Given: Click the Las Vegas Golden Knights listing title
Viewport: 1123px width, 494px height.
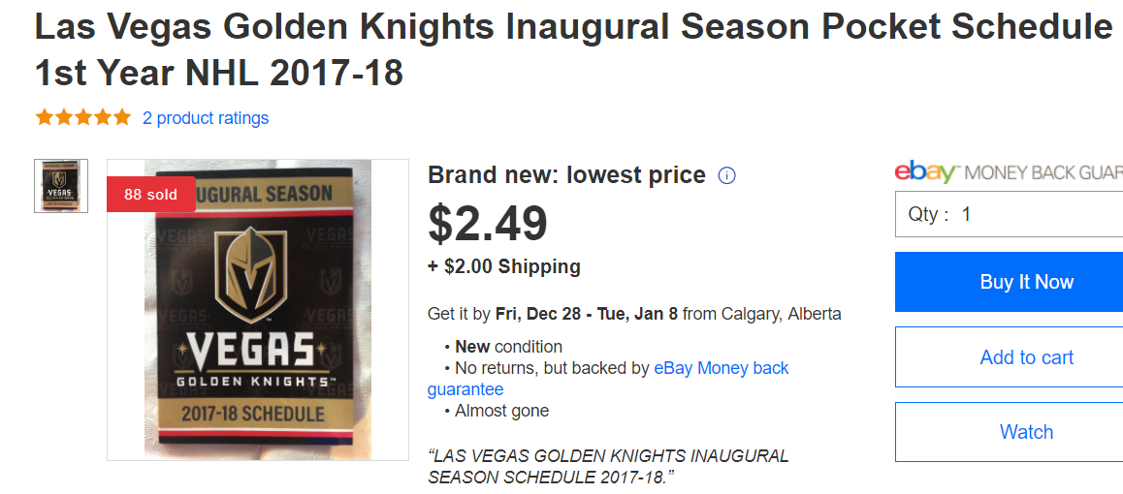Looking at the screenshot, I should point(572,49).
